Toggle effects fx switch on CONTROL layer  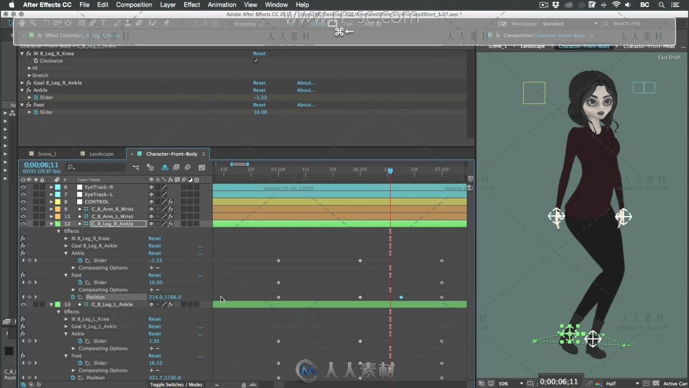click(x=171, y=202)
